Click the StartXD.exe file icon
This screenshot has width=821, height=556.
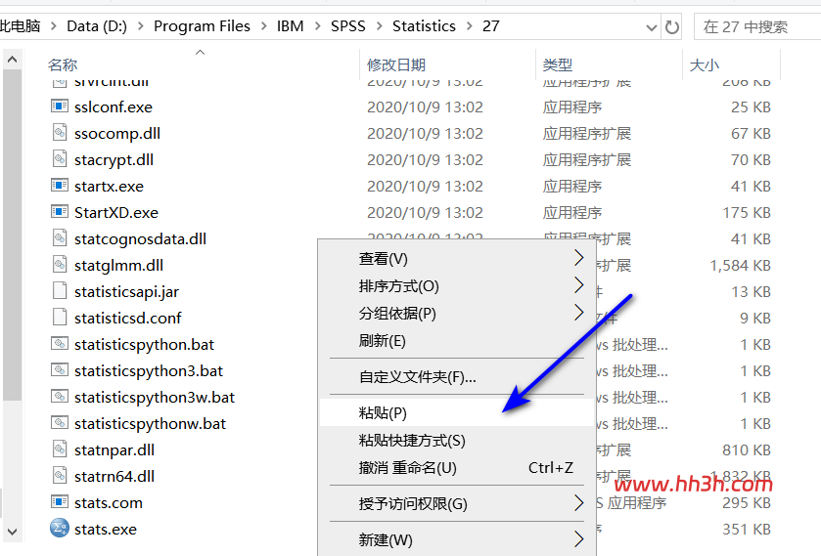(x=60, y=212)
